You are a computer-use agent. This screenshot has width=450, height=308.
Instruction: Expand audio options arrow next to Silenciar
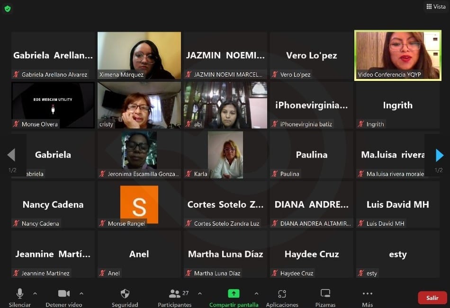click(35, 293)
